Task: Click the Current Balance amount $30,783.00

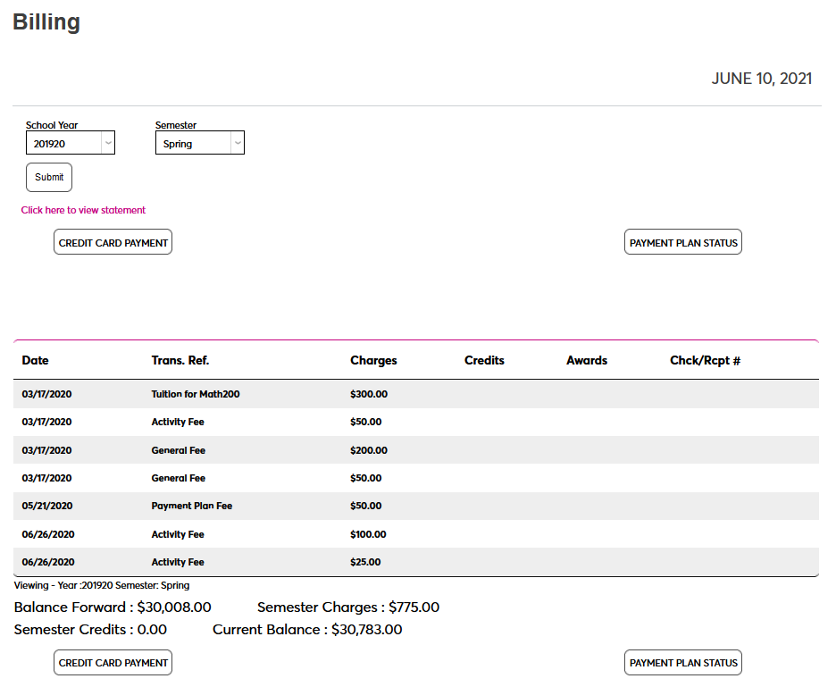Action: tap(366, 629)
